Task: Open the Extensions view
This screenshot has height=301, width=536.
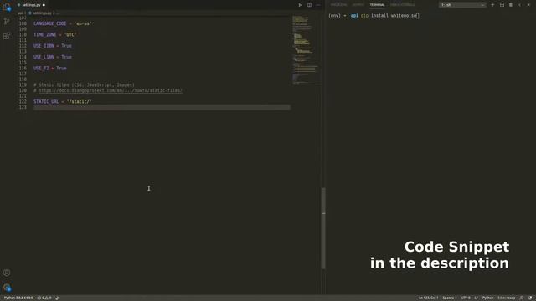Action: click(x=7, y=36)
